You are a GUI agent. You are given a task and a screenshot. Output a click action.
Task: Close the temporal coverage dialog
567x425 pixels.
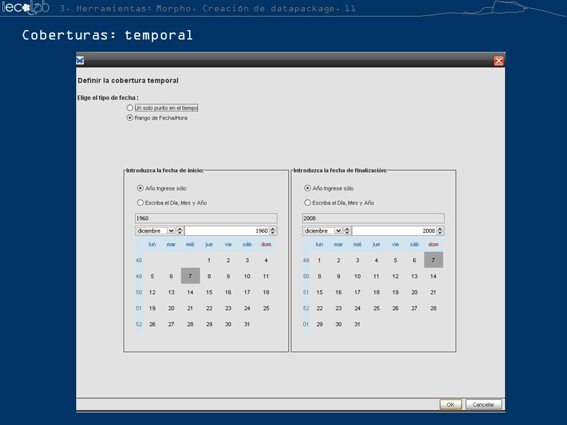point(498,61)
